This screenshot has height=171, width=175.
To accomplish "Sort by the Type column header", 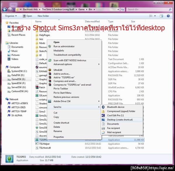I will pyautogui.click(x=111, y=21).
